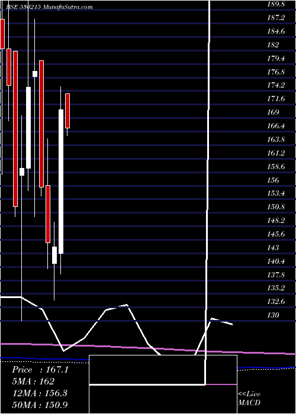
Task: Click the 150.8 price axis label
Action: coord(276,207)
